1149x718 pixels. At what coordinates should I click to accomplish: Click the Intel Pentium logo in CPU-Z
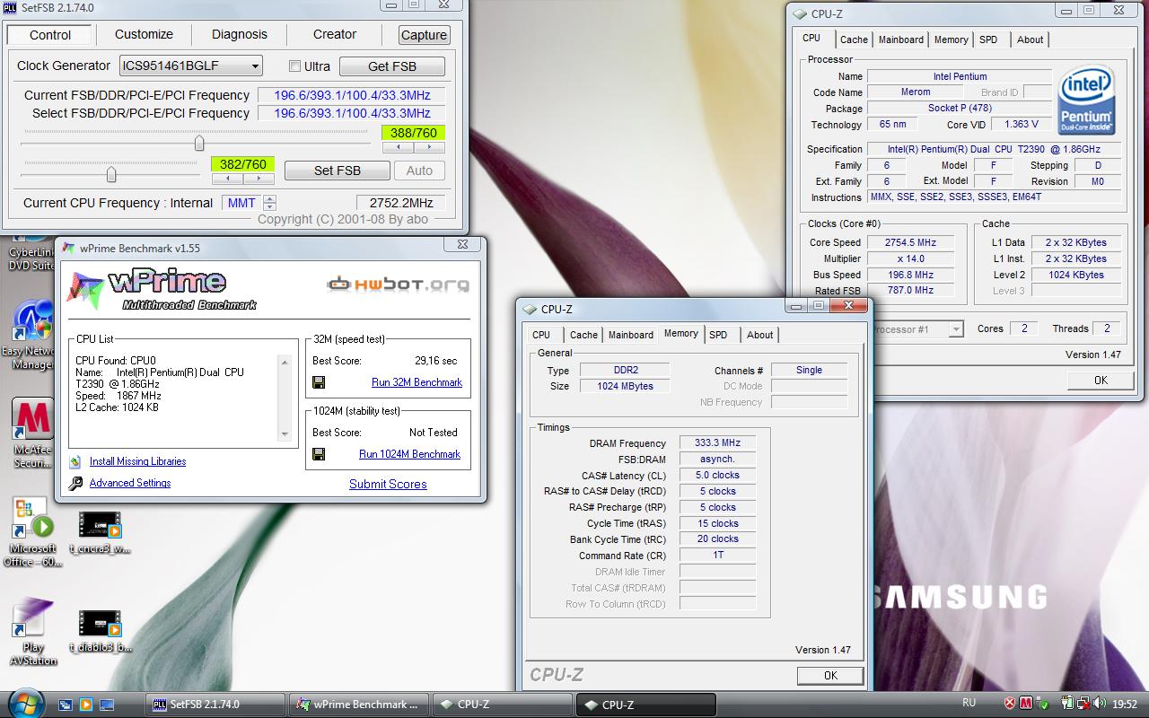click(x=1086, y=101)
